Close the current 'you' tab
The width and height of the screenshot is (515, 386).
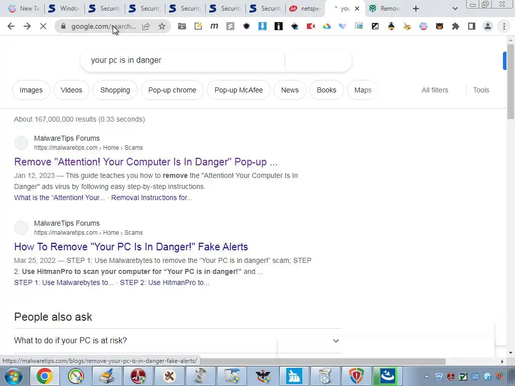(x=357, y=9)
